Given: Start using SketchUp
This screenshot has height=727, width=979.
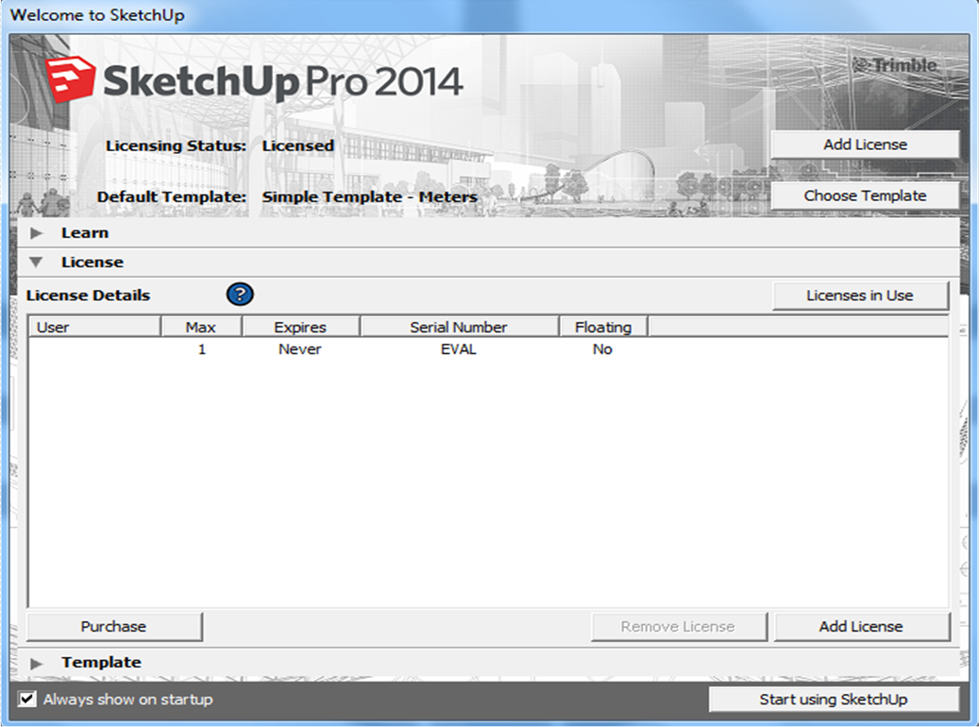Looking at the screenshot, I should [x=834, y=700].
